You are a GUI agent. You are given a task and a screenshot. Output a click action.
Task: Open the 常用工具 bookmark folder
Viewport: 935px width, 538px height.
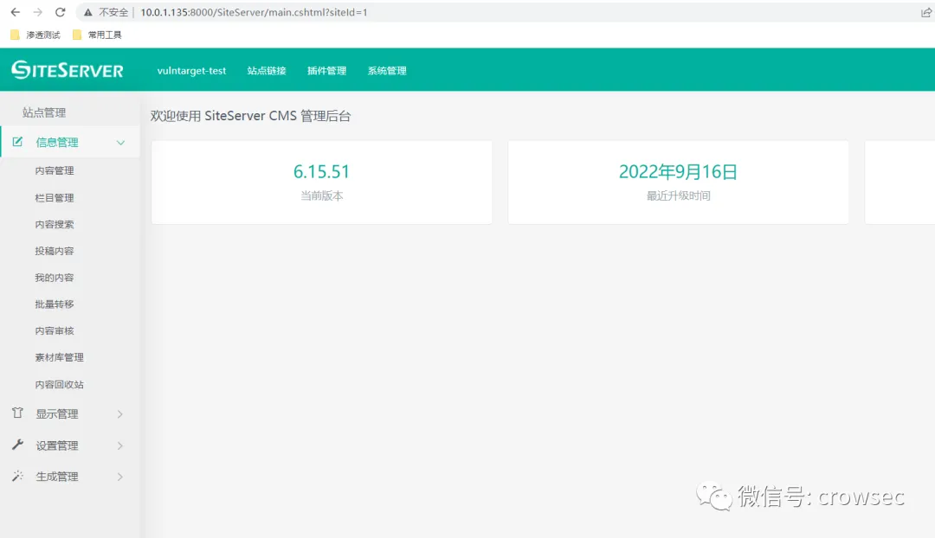coord(97,35)
